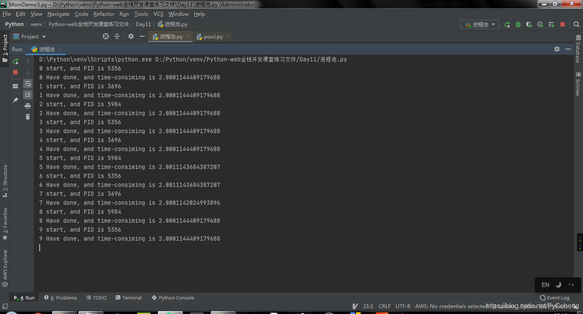Click the Day11 breadcrumb
This screenshot has height=314, width=583.
143,24
